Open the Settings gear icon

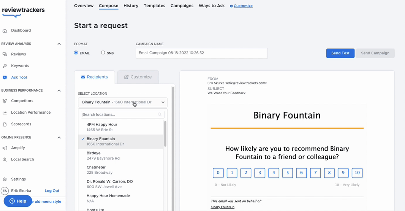coord(5,179)
